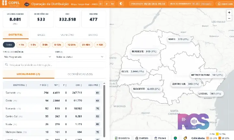The image size is (234, 140).
Task: Click the magnifier icon in search box
Action: click(x=6, y=64)
